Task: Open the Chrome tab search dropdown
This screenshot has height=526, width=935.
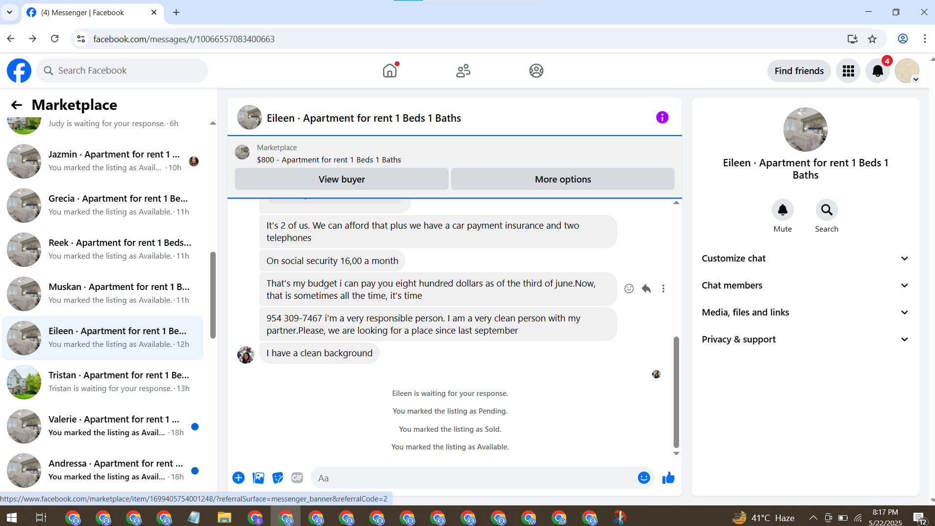Action: pyautogui.click(x=9, y=12)
